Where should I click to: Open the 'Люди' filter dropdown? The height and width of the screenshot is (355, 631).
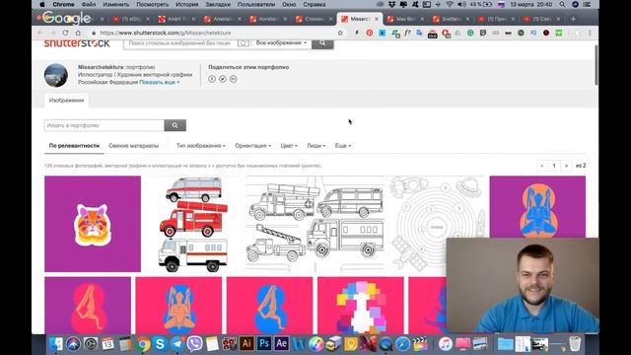pyautogui.click(x=316, y=146)
